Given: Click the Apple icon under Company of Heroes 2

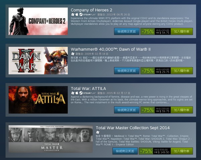Looking at the screenshot, I should [77, 14].
